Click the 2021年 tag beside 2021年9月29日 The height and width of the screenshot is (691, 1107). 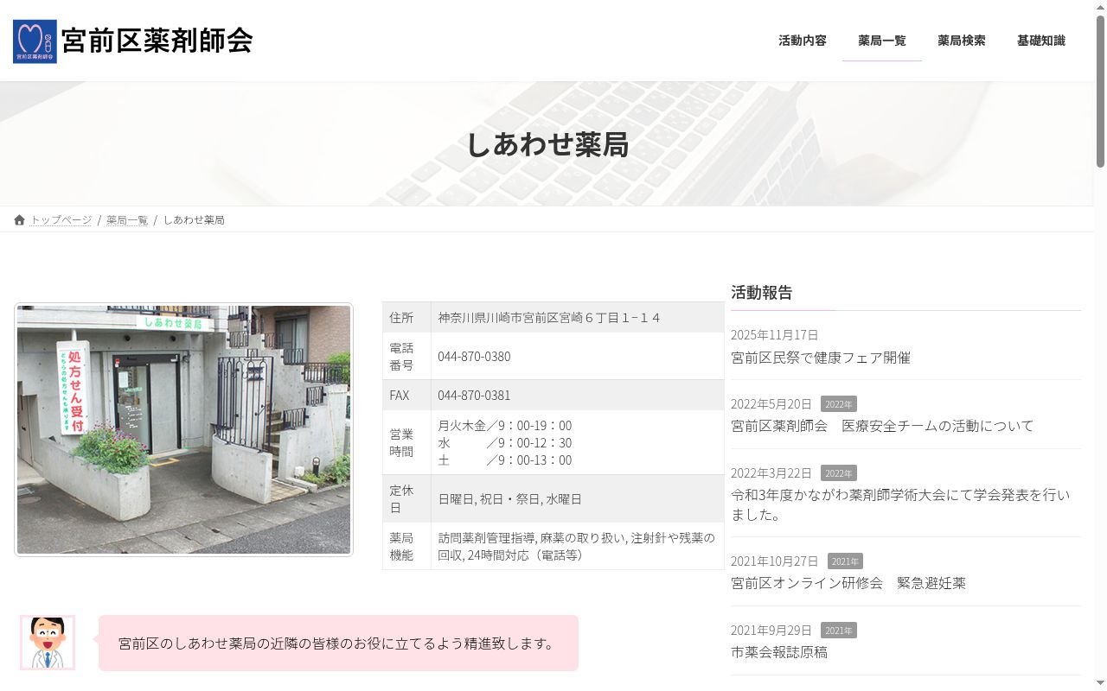[839, 631]
